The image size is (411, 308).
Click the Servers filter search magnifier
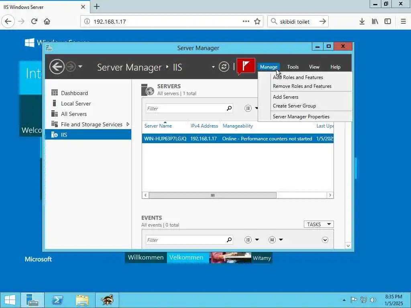(x=229, y=108)
